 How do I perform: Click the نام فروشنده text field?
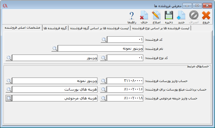tap(100, 48)
